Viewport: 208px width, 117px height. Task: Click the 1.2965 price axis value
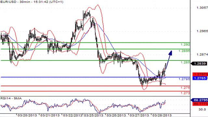202,31
